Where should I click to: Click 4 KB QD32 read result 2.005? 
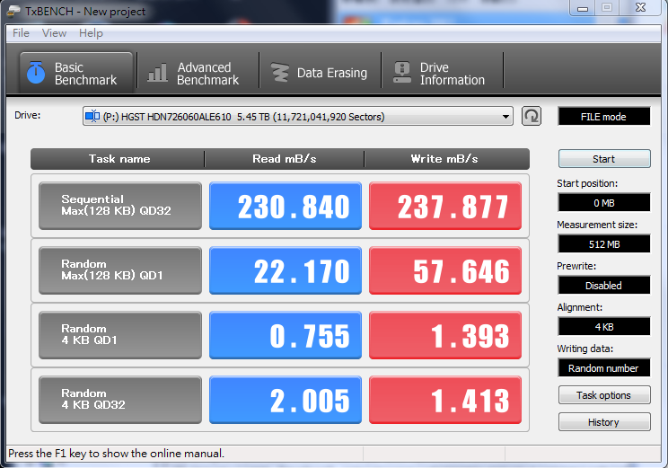(x=286, y=401)
